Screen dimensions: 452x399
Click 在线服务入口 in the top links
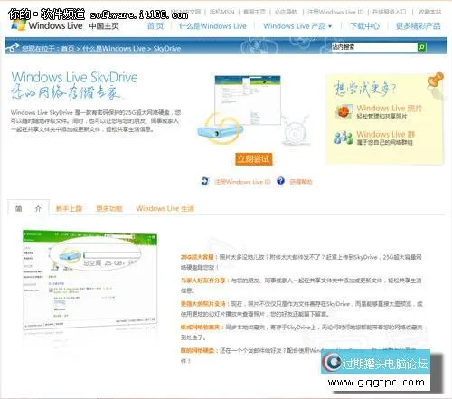[389, 12]
